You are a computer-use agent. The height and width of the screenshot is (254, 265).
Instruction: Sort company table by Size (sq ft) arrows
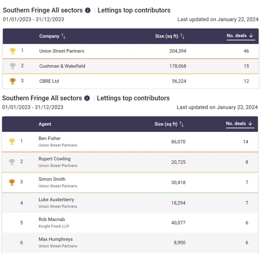[182, 36]
